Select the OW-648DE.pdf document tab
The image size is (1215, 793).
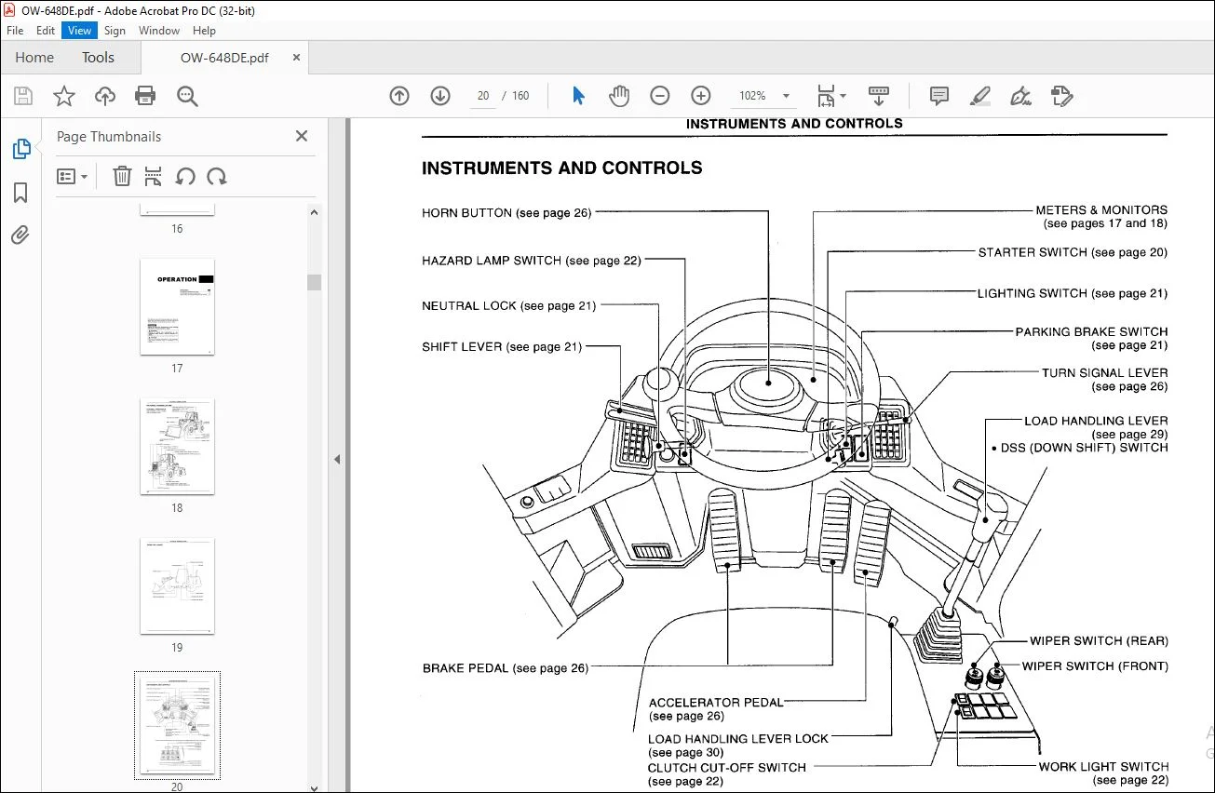(x=224, y=58)
